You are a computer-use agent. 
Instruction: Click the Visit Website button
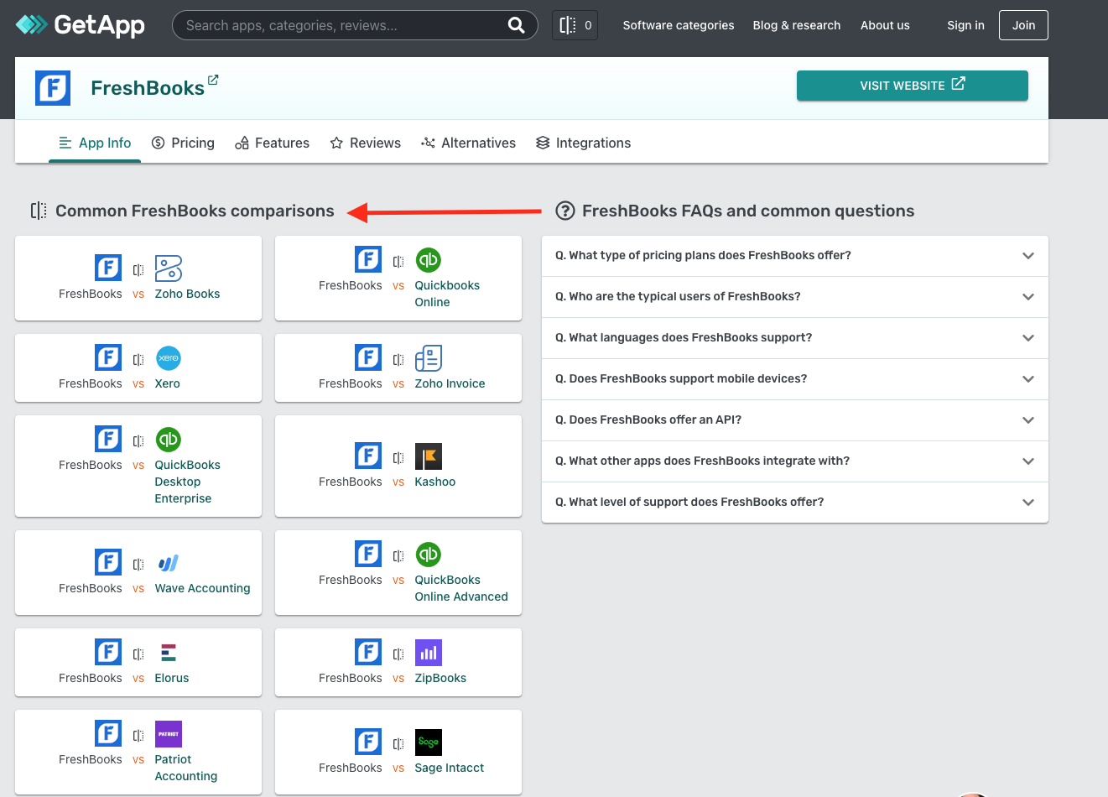912,86
